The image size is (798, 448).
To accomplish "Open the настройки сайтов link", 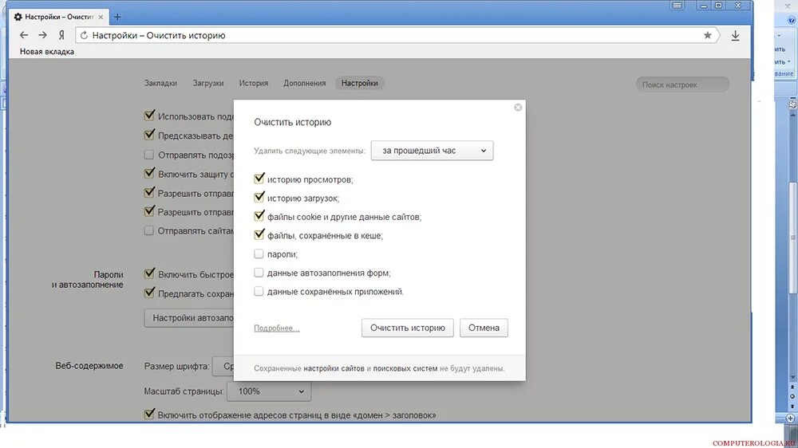I will tap(334, 368).
